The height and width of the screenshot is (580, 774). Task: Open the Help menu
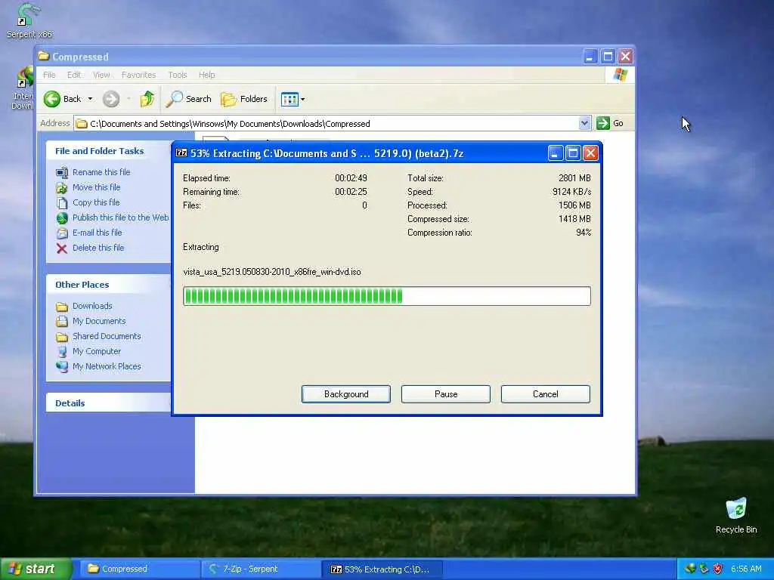pyautogui.click(x=207, y=75)
